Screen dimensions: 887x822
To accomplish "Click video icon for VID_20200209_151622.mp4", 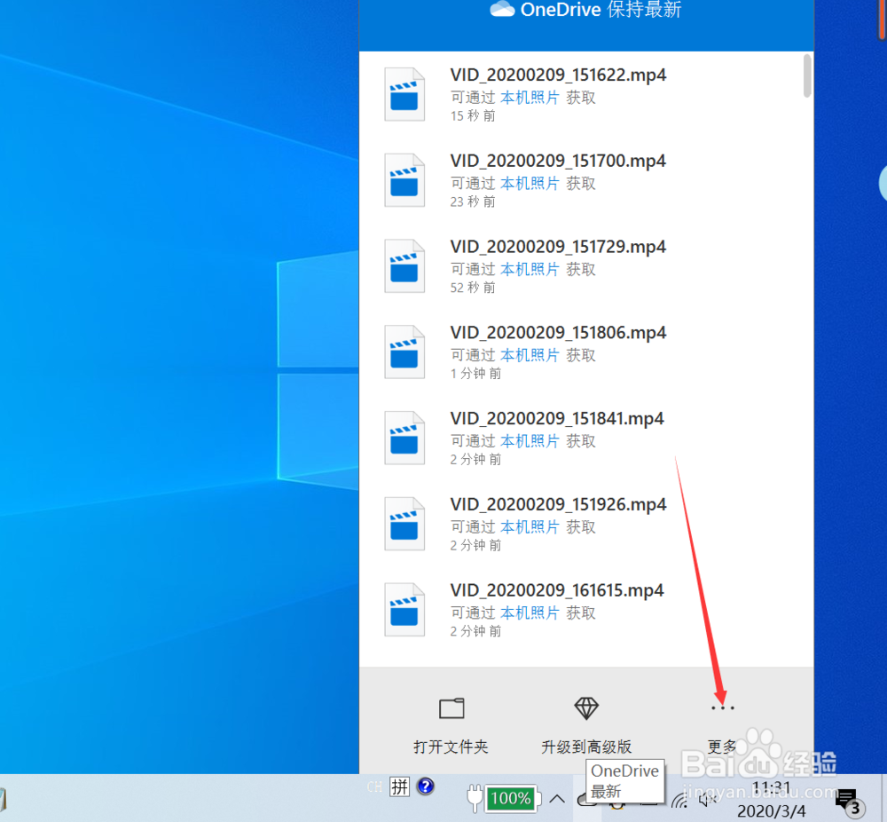I will [x=404, y=95].
